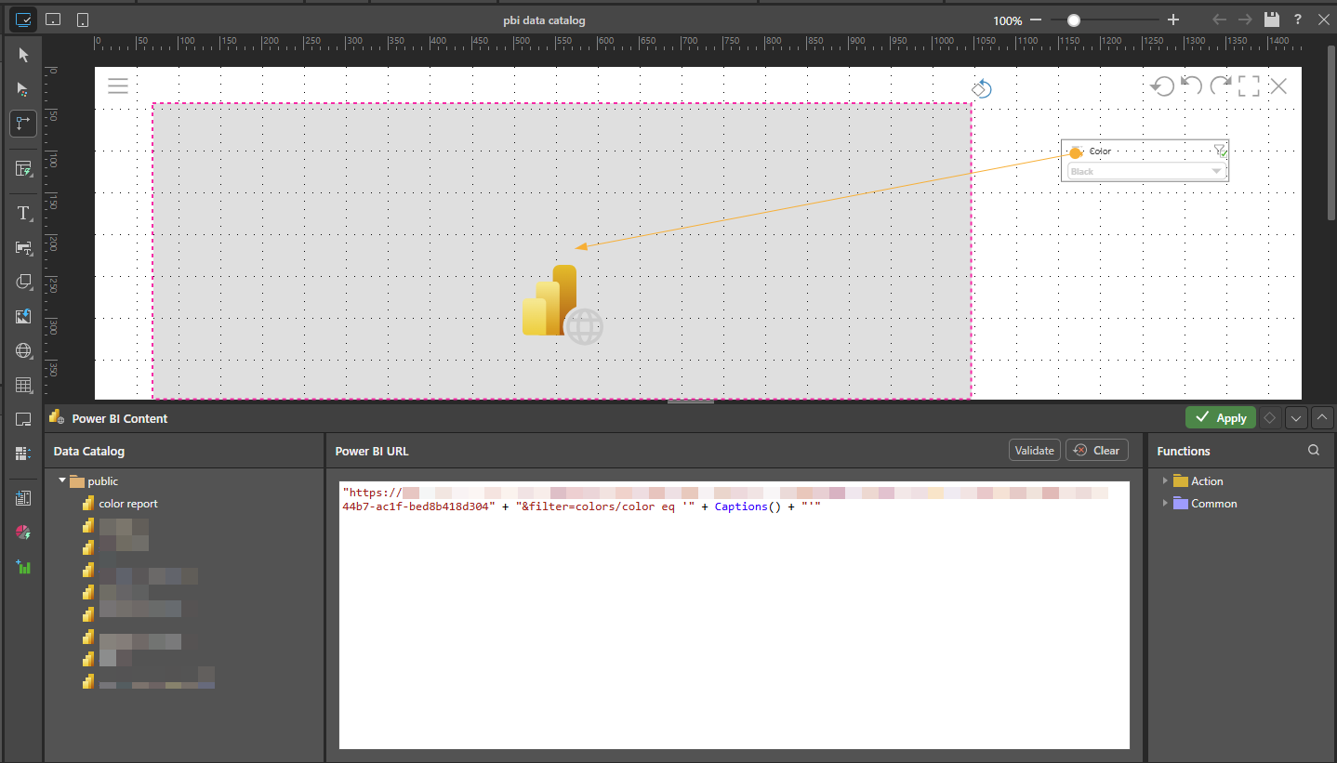
Task: Click the save disk icon
Action: click(x=1272, y=20)
